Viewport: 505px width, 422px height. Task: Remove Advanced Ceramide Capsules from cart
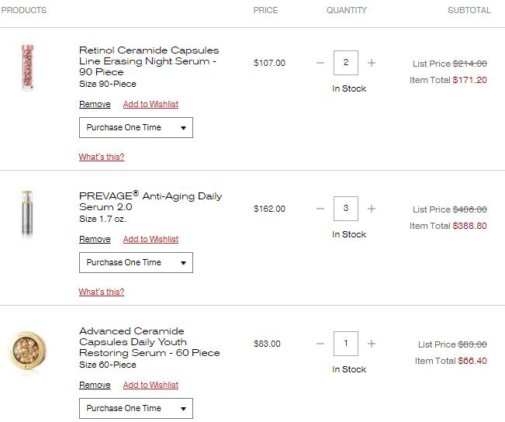pos(95,385)
